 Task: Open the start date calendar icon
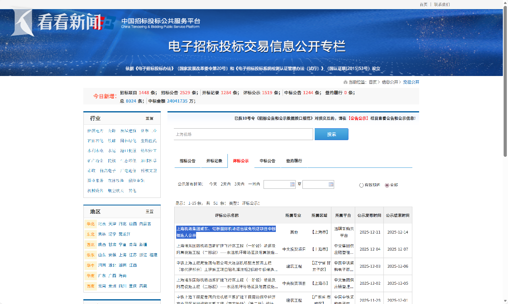(x=292, y=184)
